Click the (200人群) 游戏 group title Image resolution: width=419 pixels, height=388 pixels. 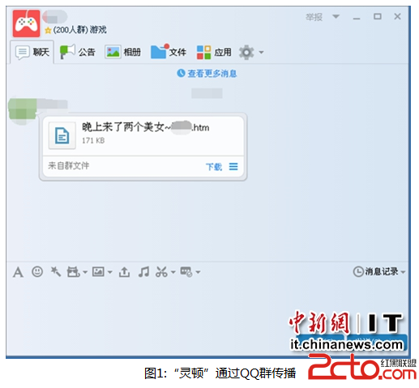pos(79,29)
